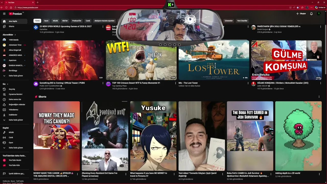The width and height of the screenshot is (327, 184).
Task: Open options for Mix - The Lost Tower
Action: (248, 83)
